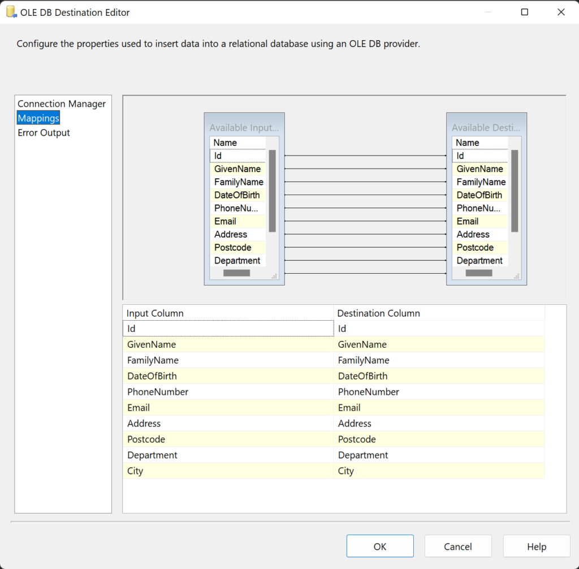Screen dimensions: 579x569
Task: Select the Mappings page
Action: coord(38,118)
